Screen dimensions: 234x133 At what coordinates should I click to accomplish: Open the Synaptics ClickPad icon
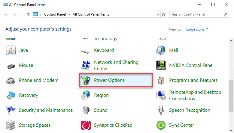86,125
